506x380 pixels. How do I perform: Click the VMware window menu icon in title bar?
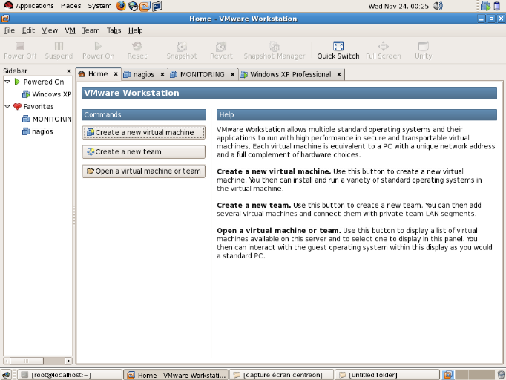pyautogui.click(x=5, y=19)
